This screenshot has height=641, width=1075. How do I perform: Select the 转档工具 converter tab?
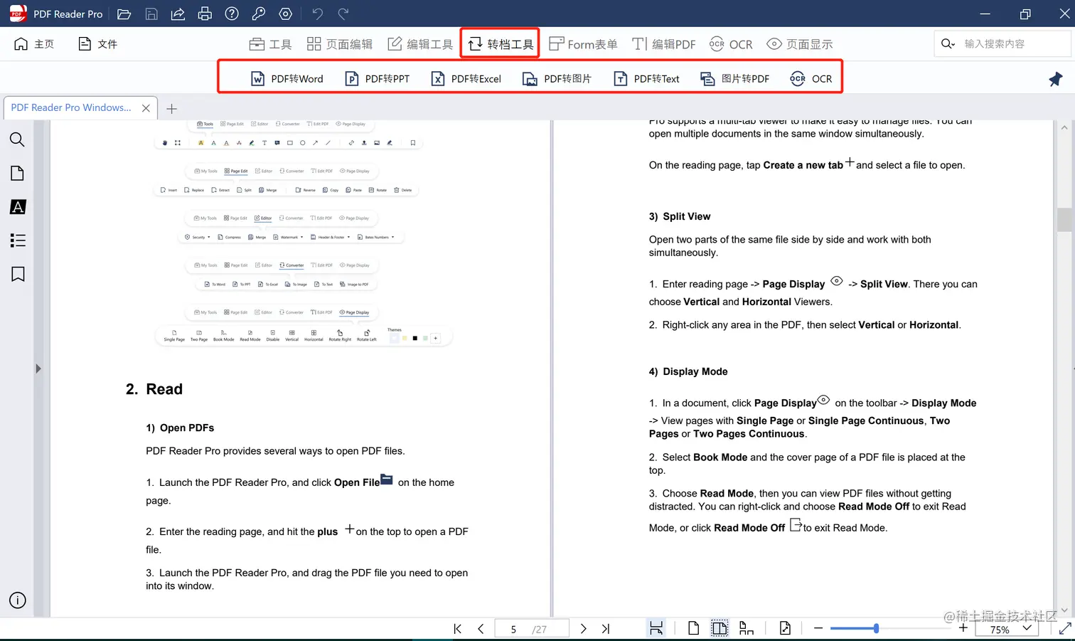(x=501, y=44)
